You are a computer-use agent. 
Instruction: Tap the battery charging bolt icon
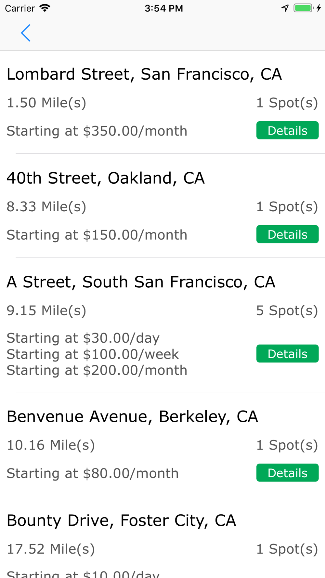(x=319, y=8)
